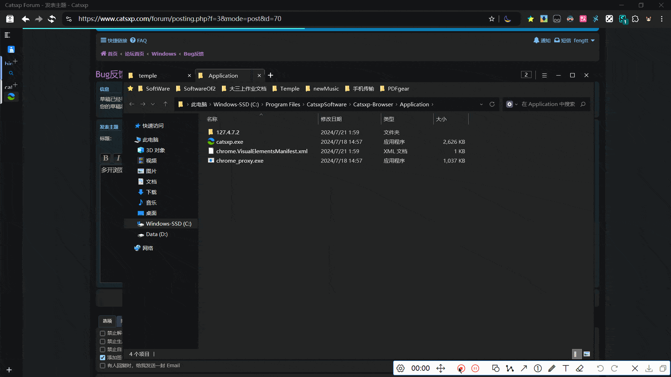Open the 快捷链接 quick links menu
Screen dimensions: 671x377
pyautogui.click(x=114, y=41)
